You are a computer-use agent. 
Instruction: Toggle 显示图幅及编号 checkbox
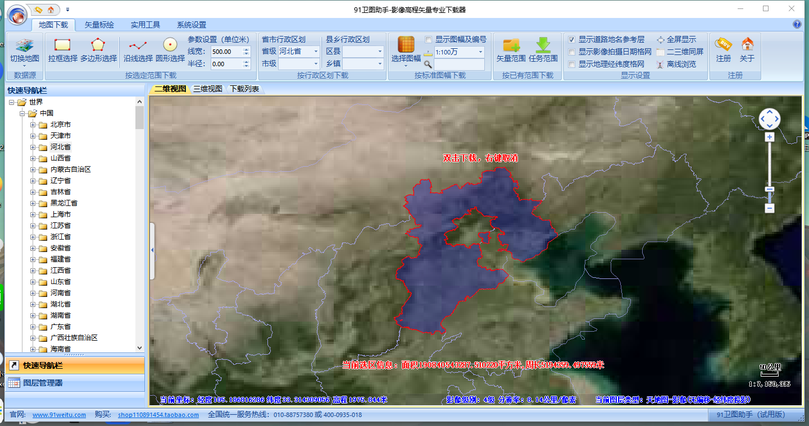[429, 40]
